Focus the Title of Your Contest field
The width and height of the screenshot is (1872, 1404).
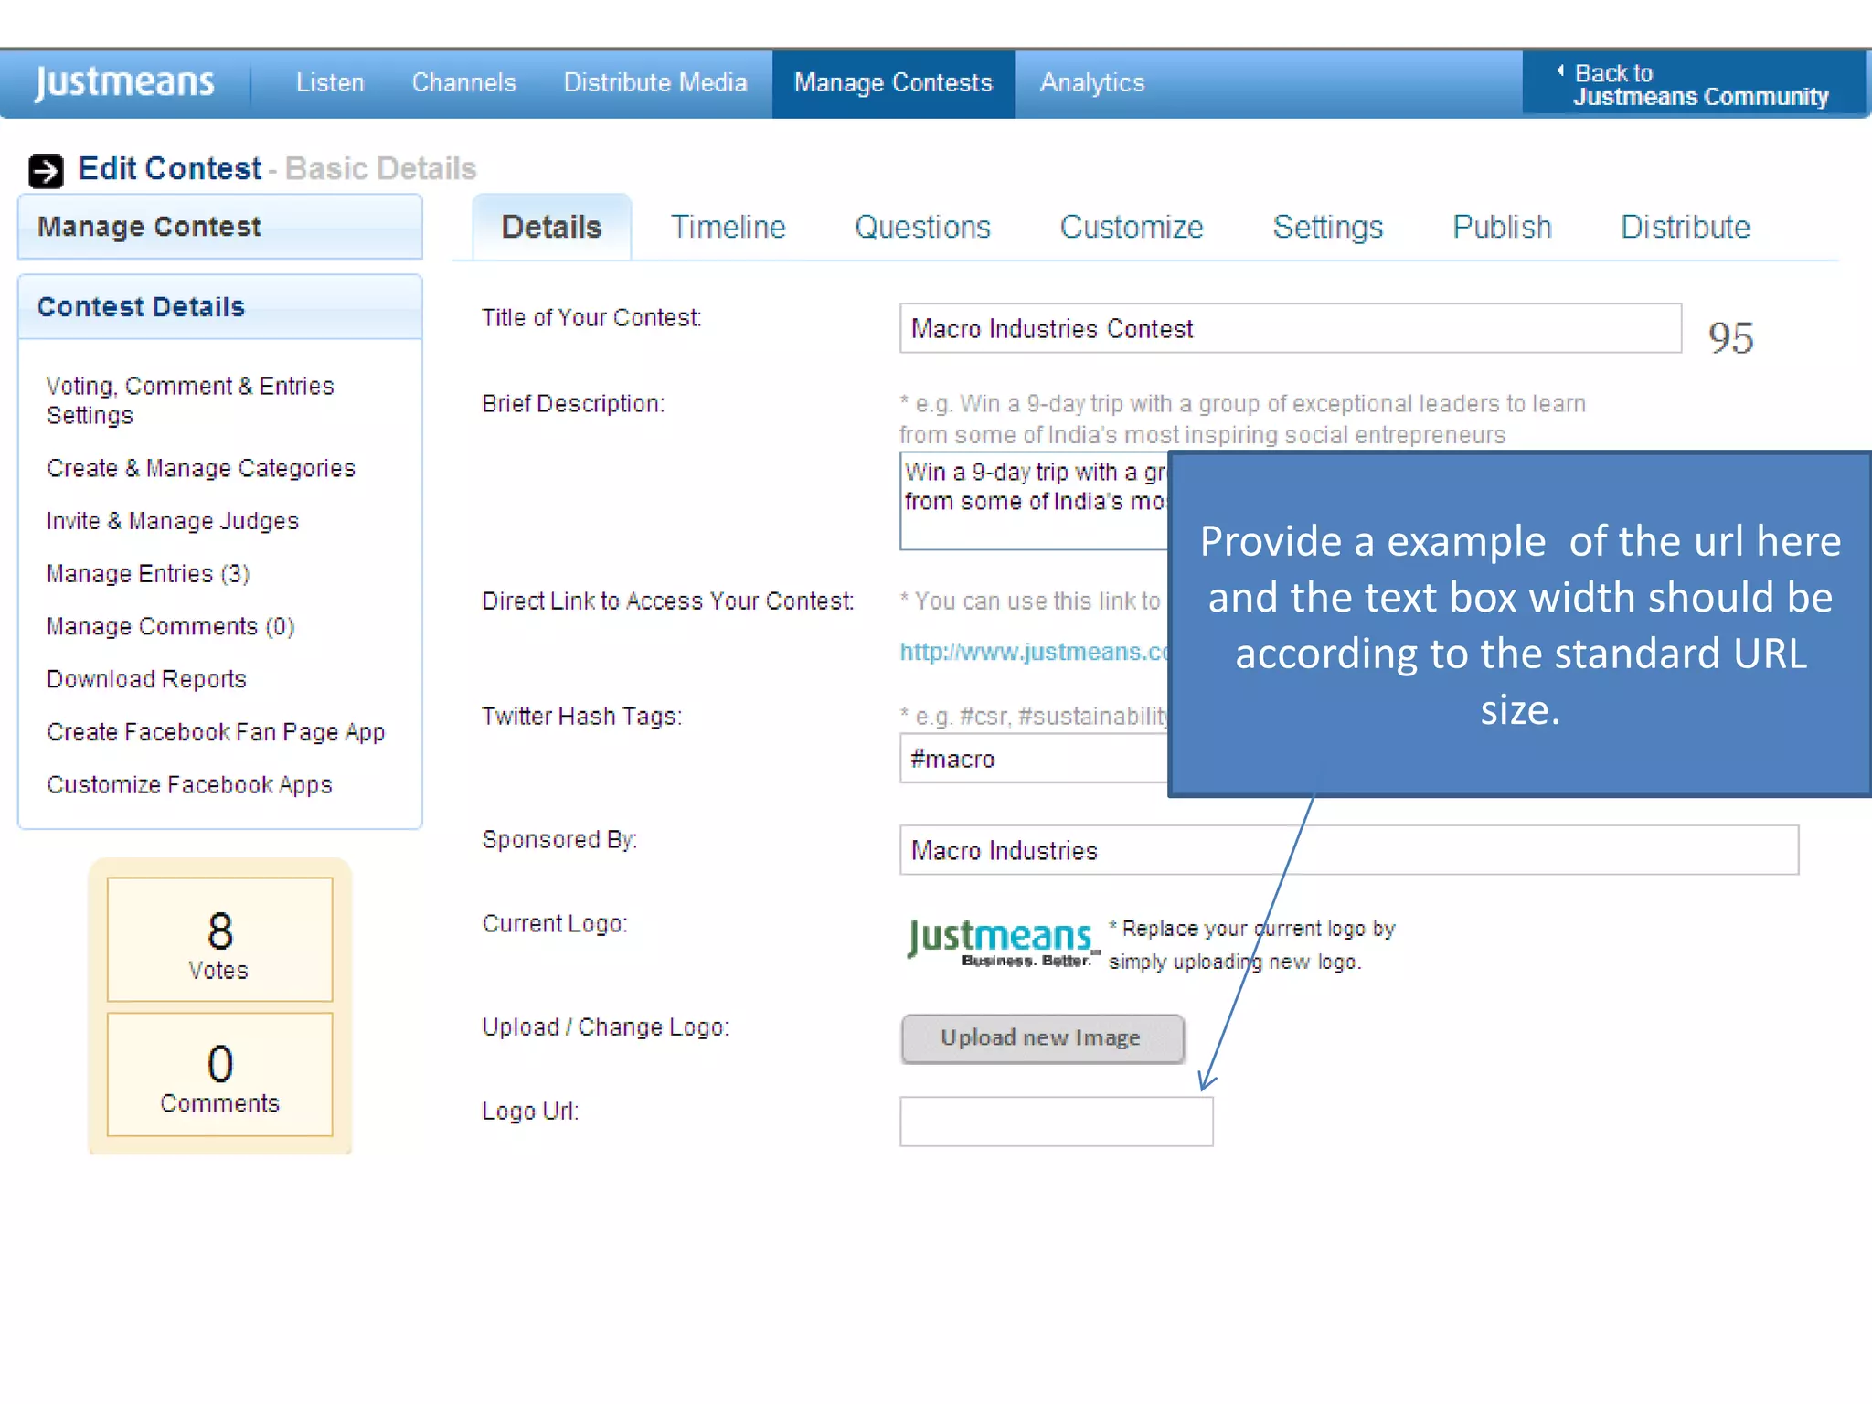click(x=1290, y=328)
